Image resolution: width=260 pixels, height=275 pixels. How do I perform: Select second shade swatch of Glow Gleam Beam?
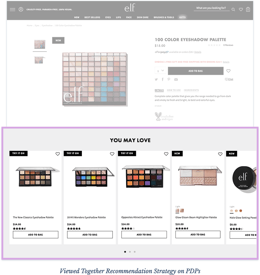pos(182,210)
